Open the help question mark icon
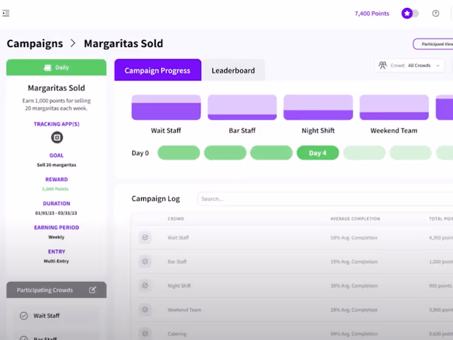The width and height of the screenshot is (453, 340). tap(435, 13)
